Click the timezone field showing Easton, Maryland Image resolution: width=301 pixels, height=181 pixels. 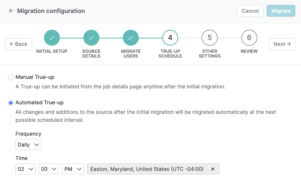tap(147, 169)
